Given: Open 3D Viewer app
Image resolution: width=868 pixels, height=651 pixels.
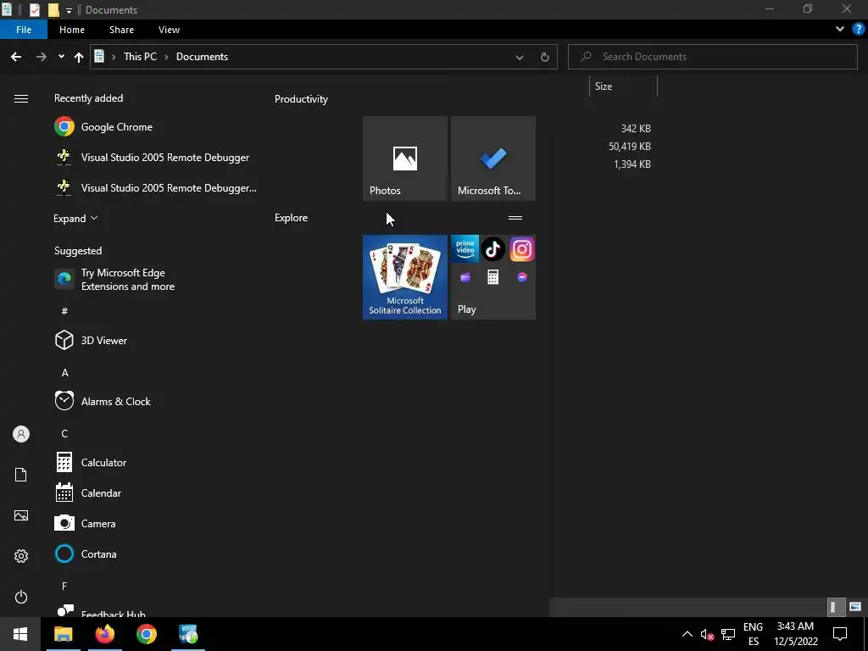Looking at the screenshot, I should pyautogui.click(x=155, y=340).
